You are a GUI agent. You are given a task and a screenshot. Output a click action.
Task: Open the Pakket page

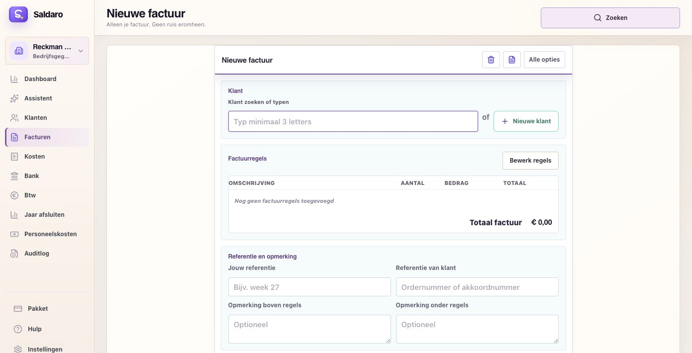click(47, 309)
